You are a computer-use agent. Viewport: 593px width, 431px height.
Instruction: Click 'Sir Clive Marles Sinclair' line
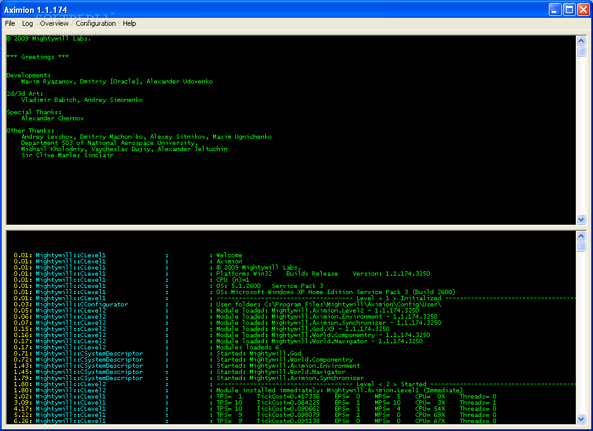[x=68, y=155]
